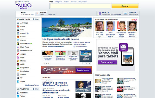Go to next slide in carousel
This screenshot has height=98, width=155.
click(x=89, y=63)
